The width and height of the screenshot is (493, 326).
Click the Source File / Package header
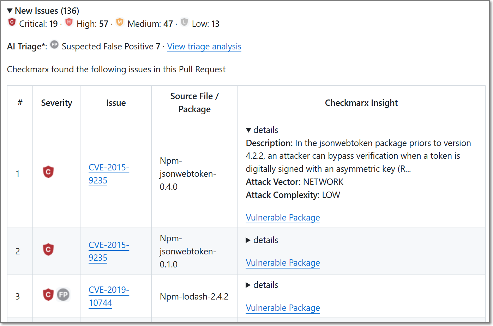194,103
